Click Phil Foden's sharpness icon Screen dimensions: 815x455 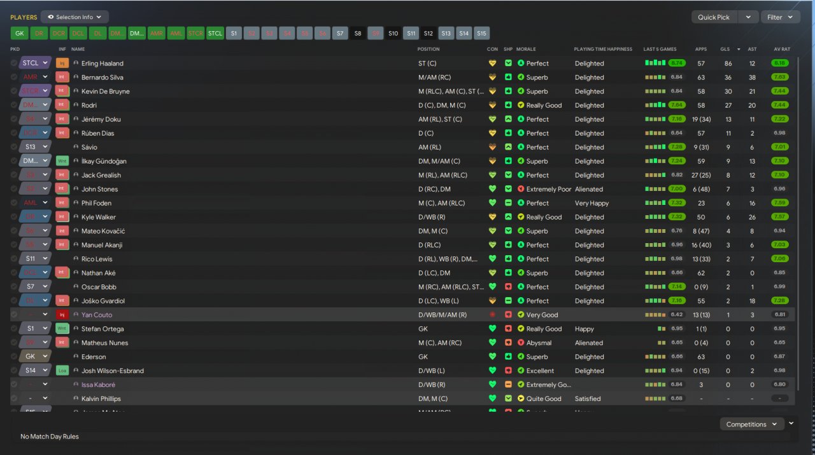click(508, 203)
